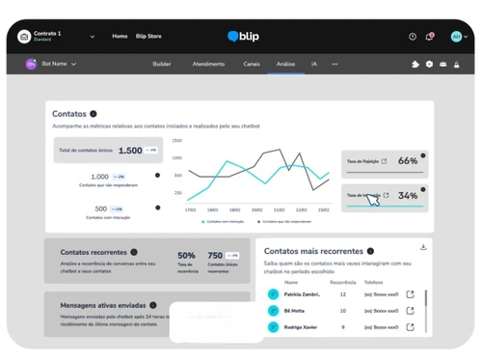Click the Contrato 1 briefcase icon
This screenshot has height=362, width=482.
[x=24, y=37]
